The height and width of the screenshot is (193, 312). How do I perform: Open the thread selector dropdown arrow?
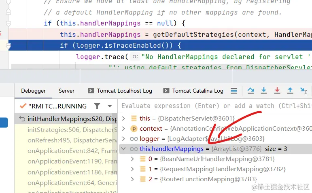[x=110, y=106]
